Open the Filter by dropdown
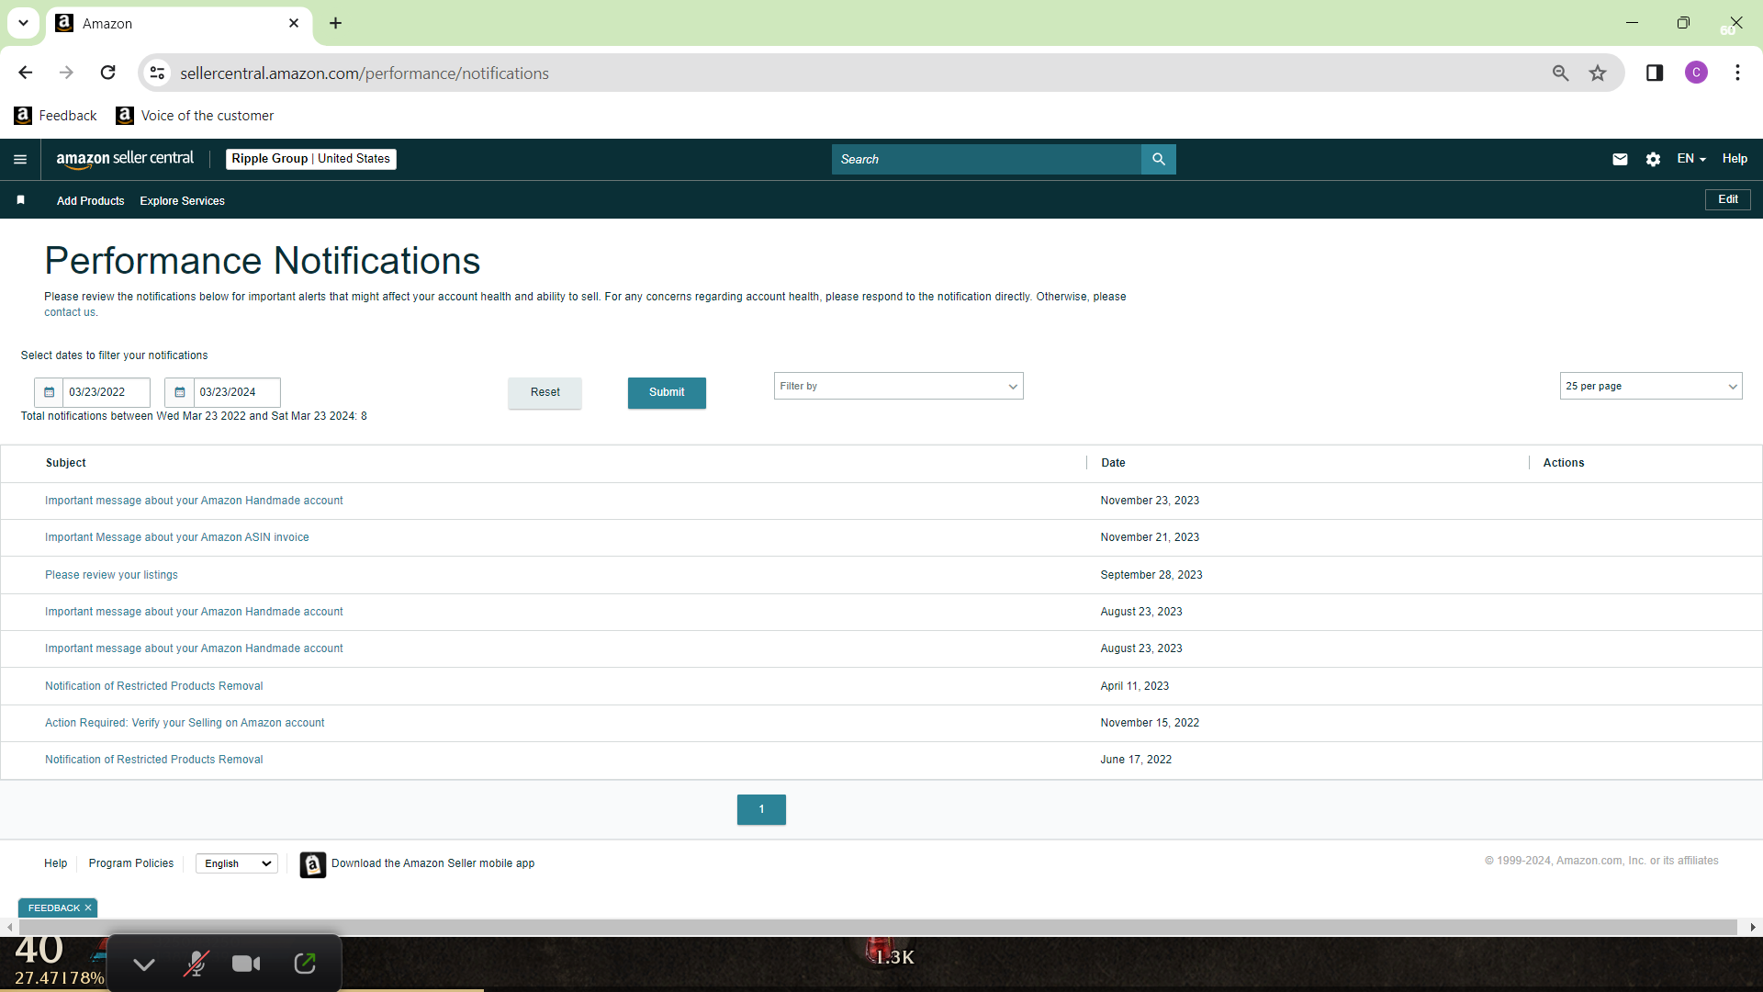The image size is (1763, 992). tap(898, 387)
